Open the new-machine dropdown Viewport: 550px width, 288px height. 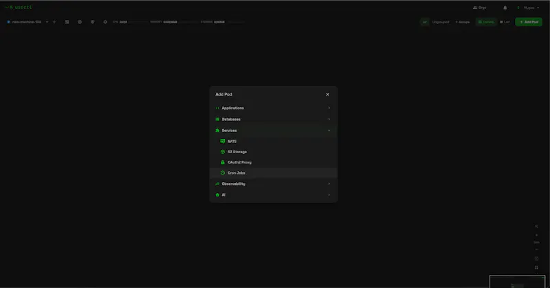27,22
